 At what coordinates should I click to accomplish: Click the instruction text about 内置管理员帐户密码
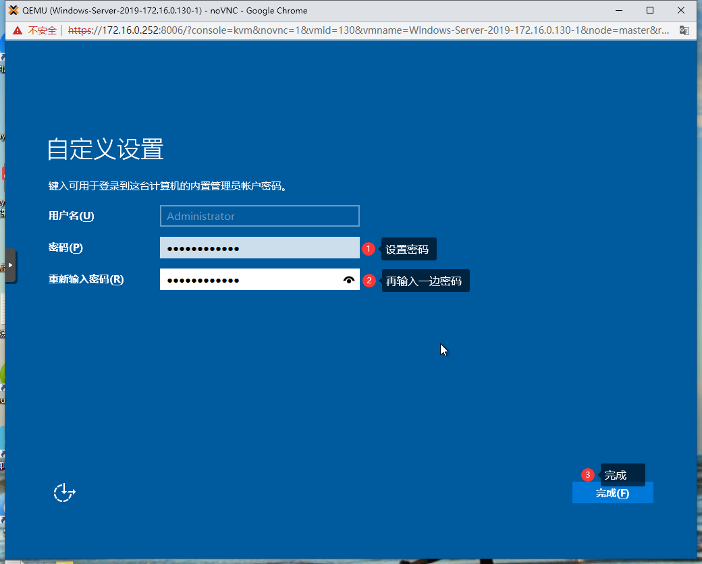[x=167, y=186]
